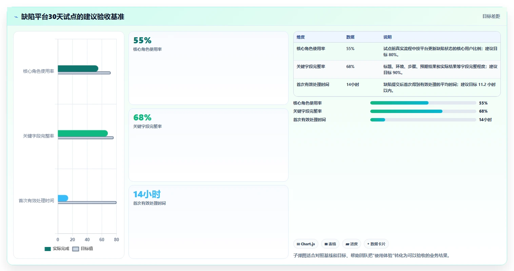Click the 首次有效处理时间 progress bar
Viewport: 514px width, 271px height.
pos(423,120)
